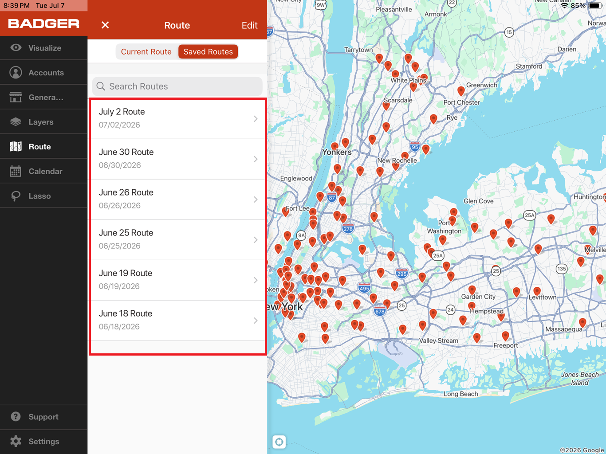The image size is (606, 454).
Task: Select the storefront icon next to Genera...
Action: tap(16, 97)
